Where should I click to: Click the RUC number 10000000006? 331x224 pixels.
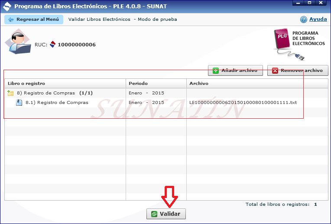[77, 45]
